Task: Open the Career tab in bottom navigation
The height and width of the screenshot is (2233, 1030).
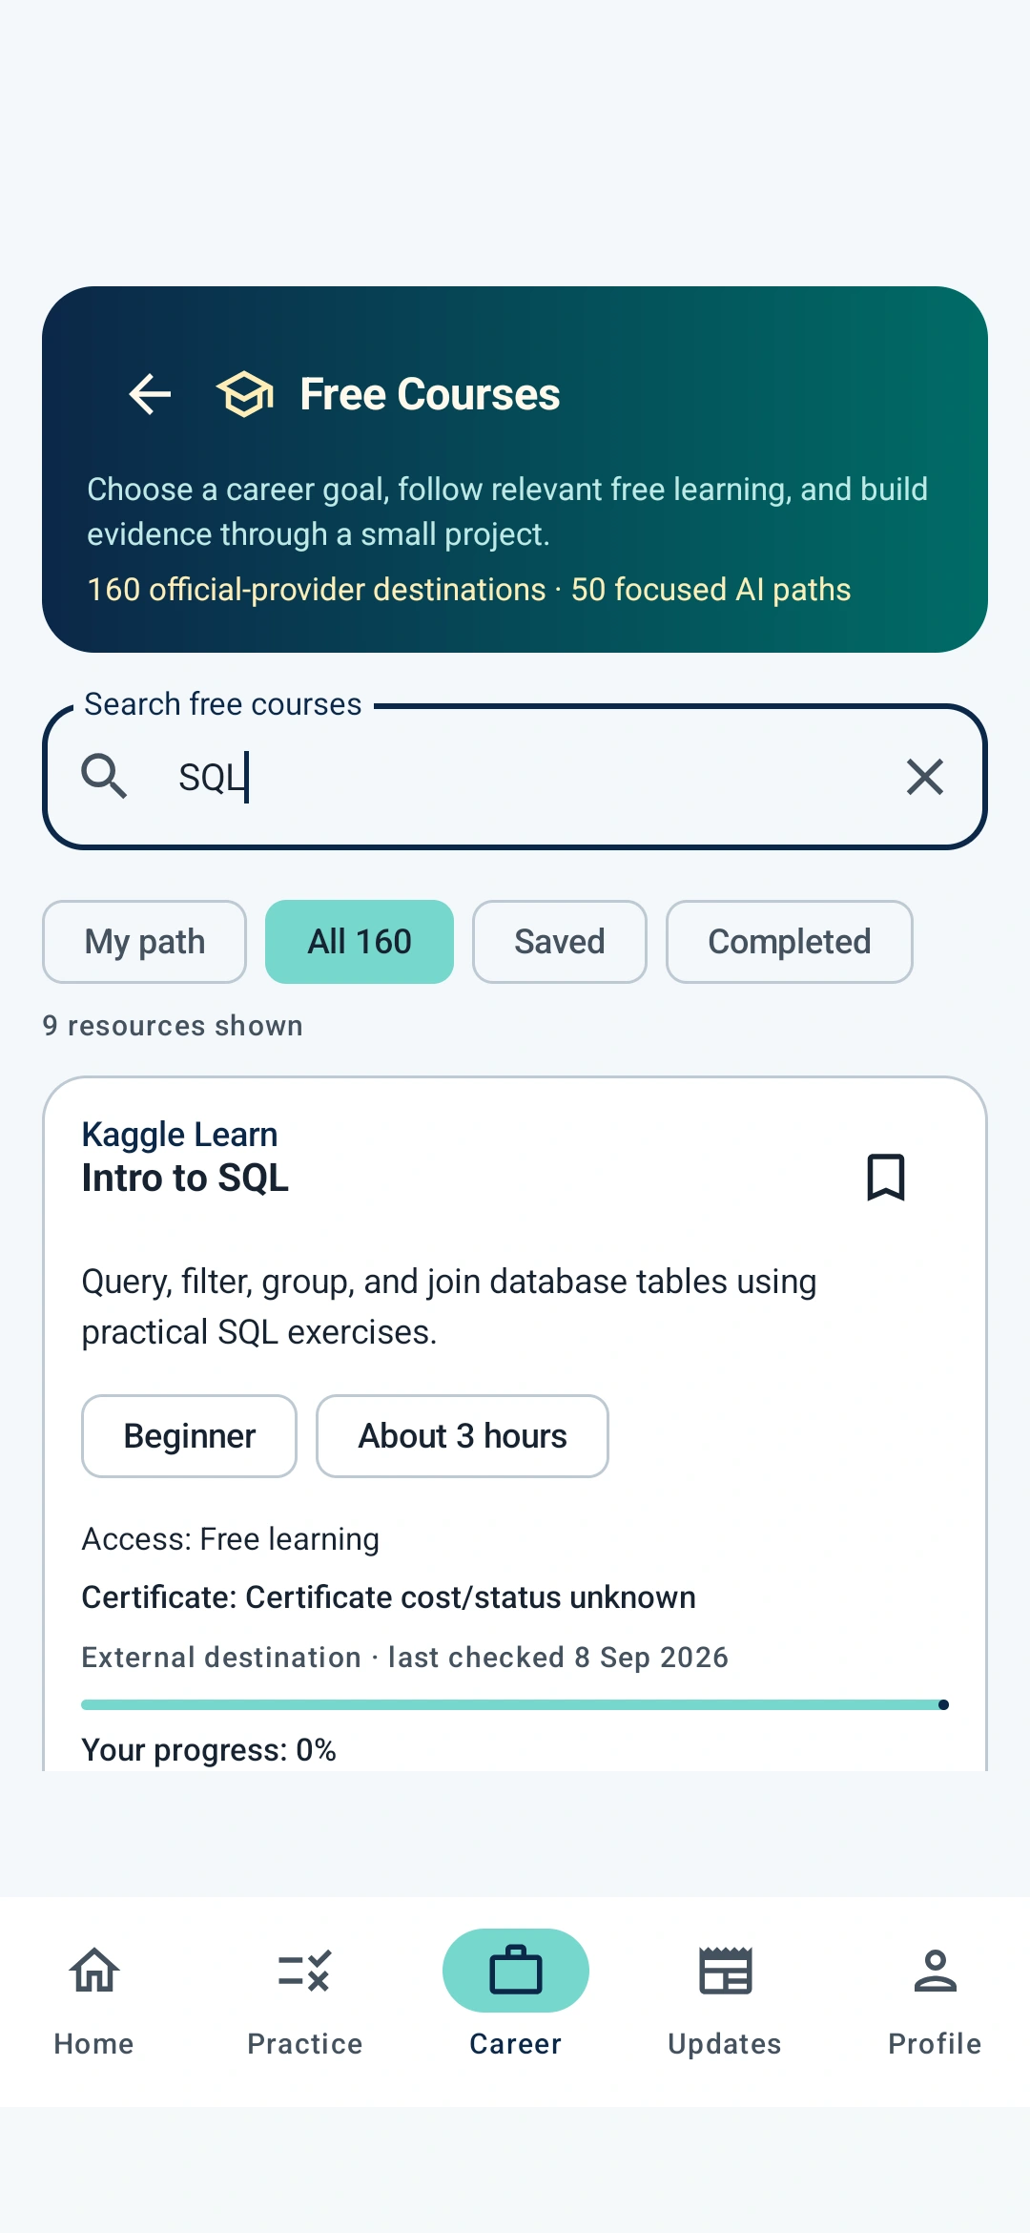Action: coord(516,2000)
